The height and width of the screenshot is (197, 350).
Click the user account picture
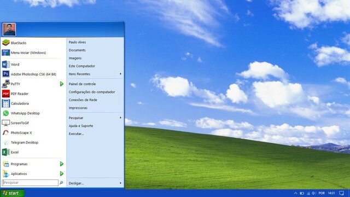coord(9,30)
